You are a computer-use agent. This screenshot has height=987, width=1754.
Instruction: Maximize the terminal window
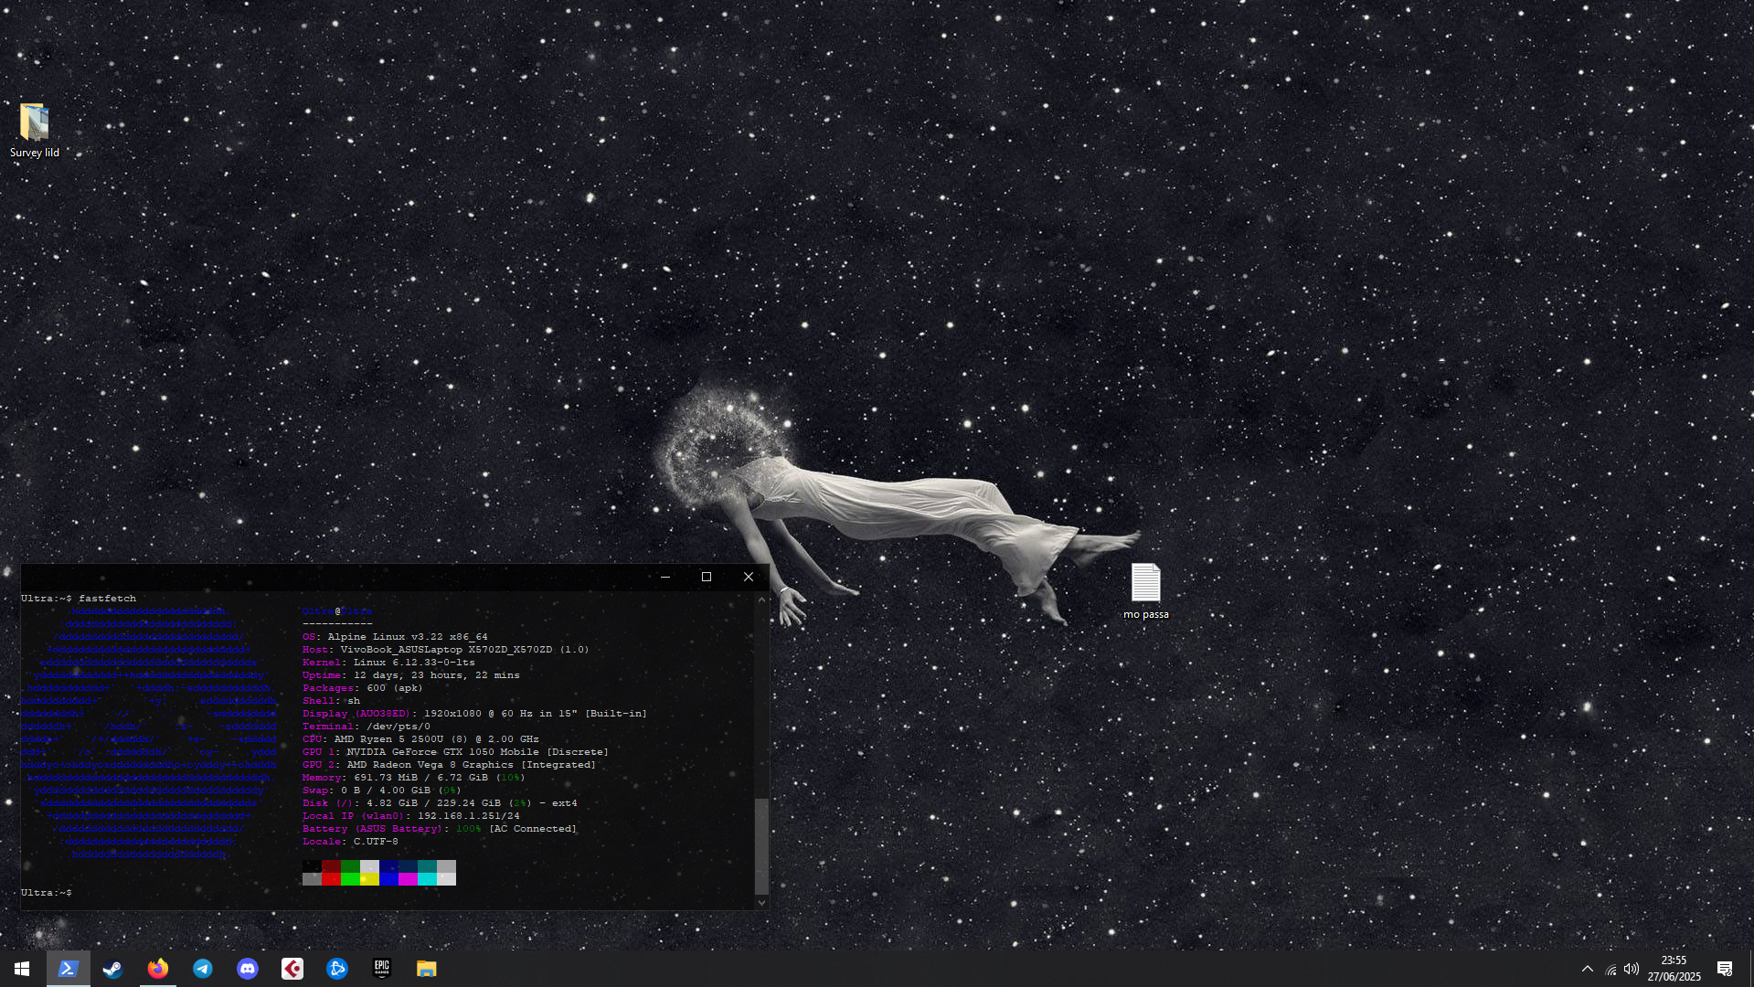pos(707,577)
